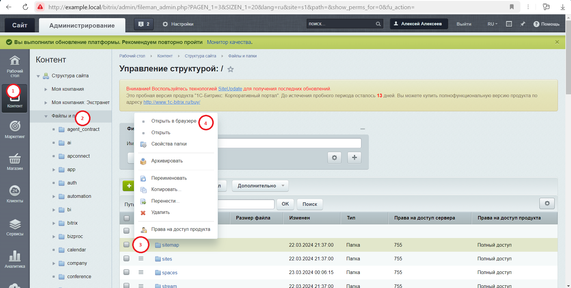
Task: Click the notifications counter icon showing 2
Action: pos(144,24)
